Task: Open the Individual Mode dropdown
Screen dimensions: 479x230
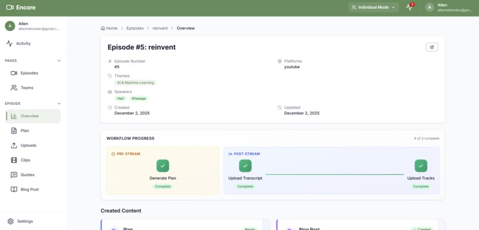Action: click(x=373, y=7)
